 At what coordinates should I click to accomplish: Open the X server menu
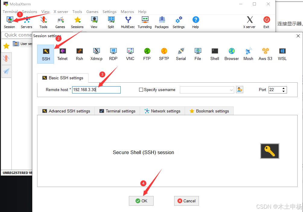pyautogui.click(x=61, y=11)
